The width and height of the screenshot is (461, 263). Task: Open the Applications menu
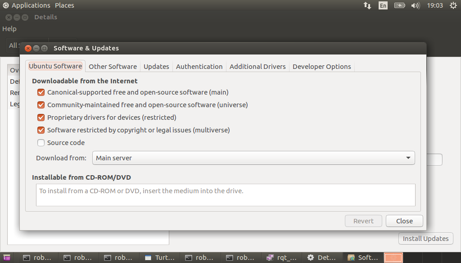coord(31,5)
